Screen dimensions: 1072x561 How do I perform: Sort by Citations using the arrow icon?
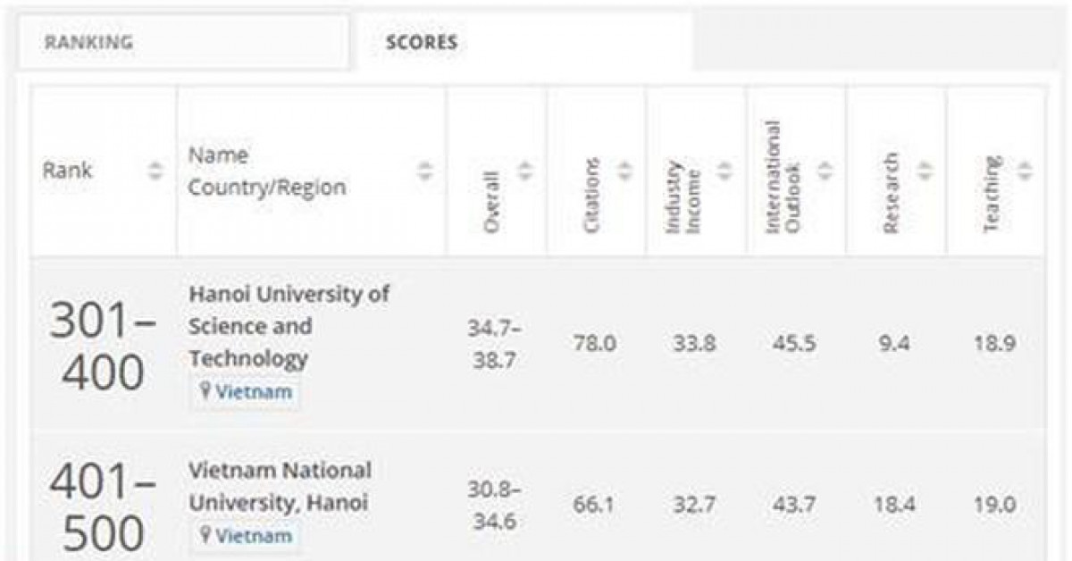[624, 171]
